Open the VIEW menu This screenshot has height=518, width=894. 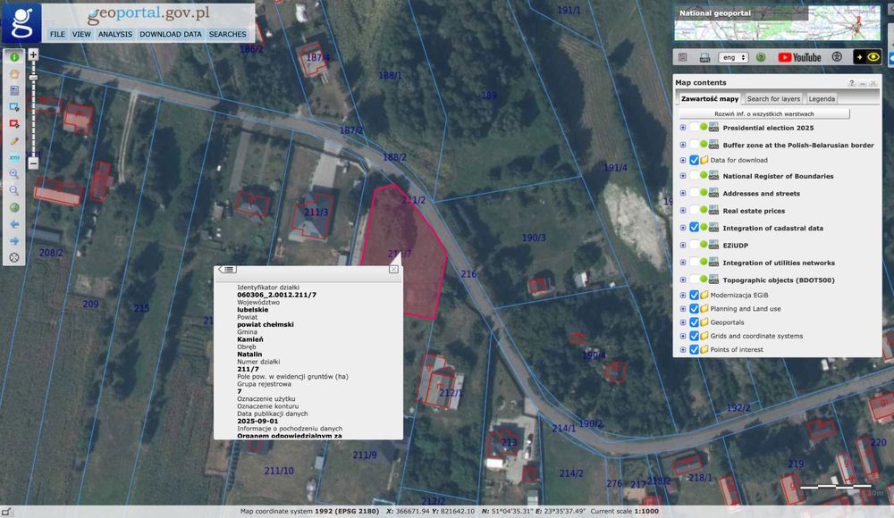tap(81, 34)
